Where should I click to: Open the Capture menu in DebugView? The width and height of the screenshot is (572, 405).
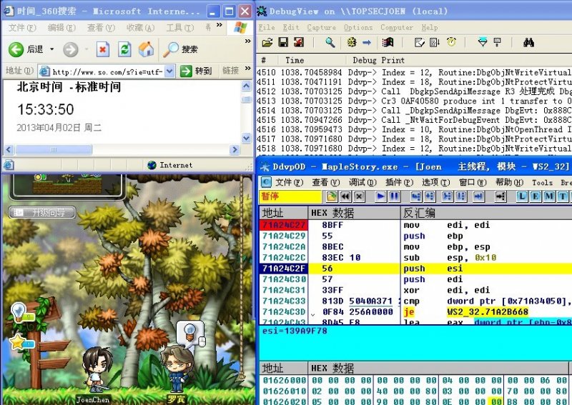pos(321,27)
